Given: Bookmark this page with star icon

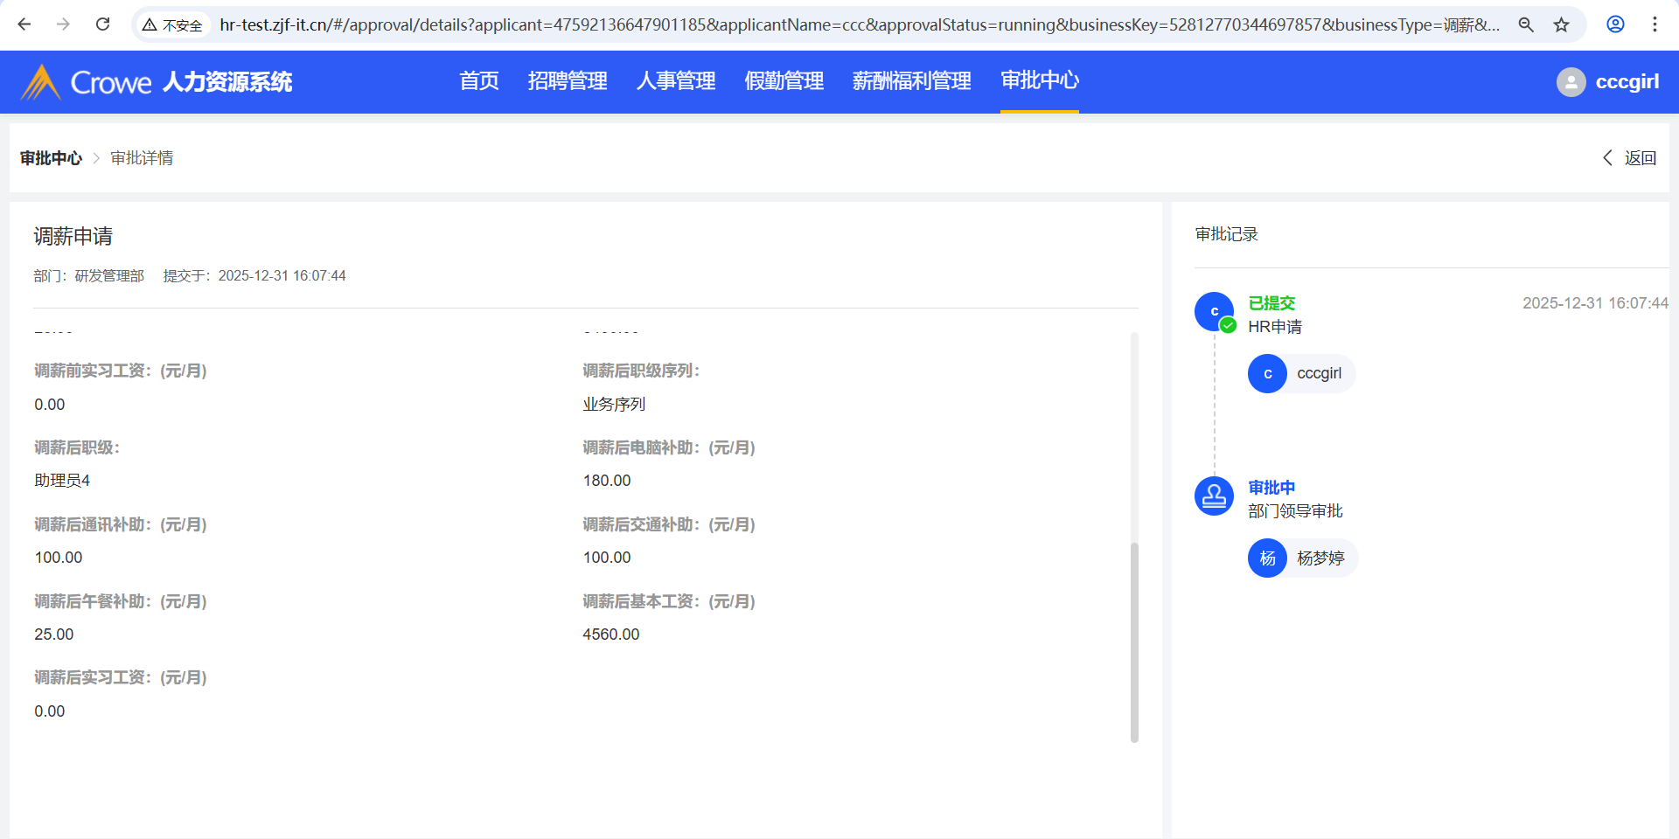Looking at the screenshot, I should [1562, 24].
